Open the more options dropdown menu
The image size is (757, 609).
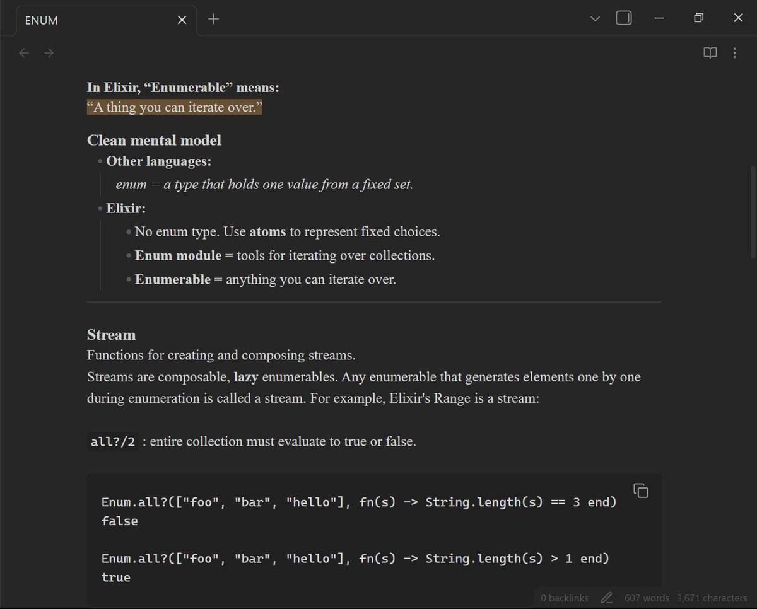[x=734, y=53]
